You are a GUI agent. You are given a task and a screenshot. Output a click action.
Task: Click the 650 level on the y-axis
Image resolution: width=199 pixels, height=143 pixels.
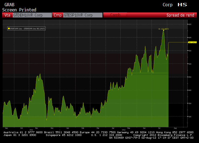point(190,24)
